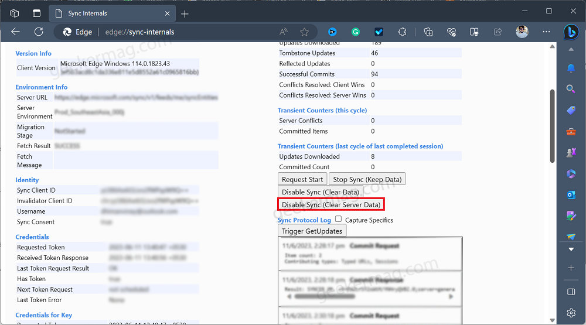This screenshot has width=586, height=325.
Task: Go back with the back arrow
Action: coord(16,32)
